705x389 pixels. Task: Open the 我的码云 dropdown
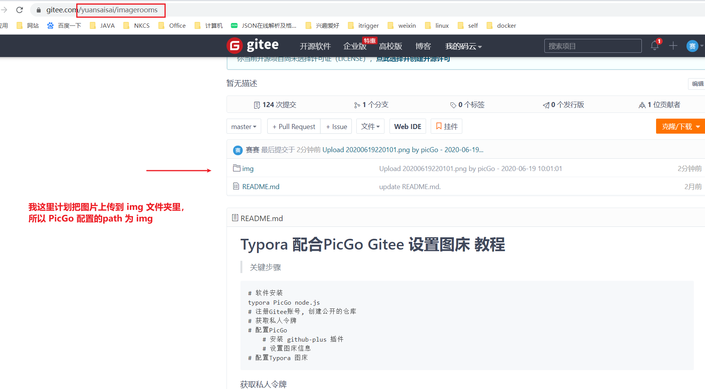(x=463, y=46)
